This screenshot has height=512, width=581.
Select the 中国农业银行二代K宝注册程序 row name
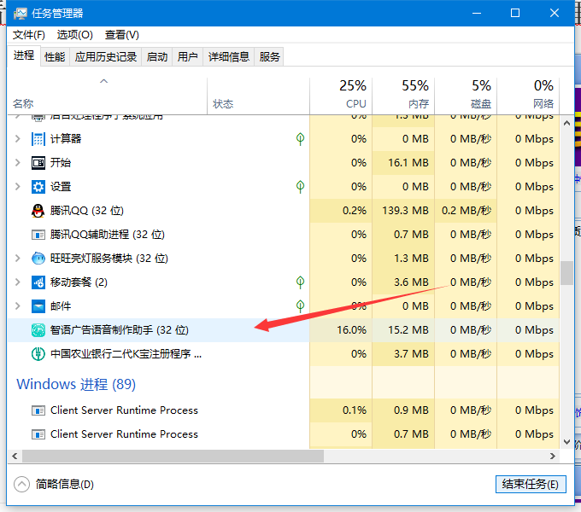coord(126,354)
